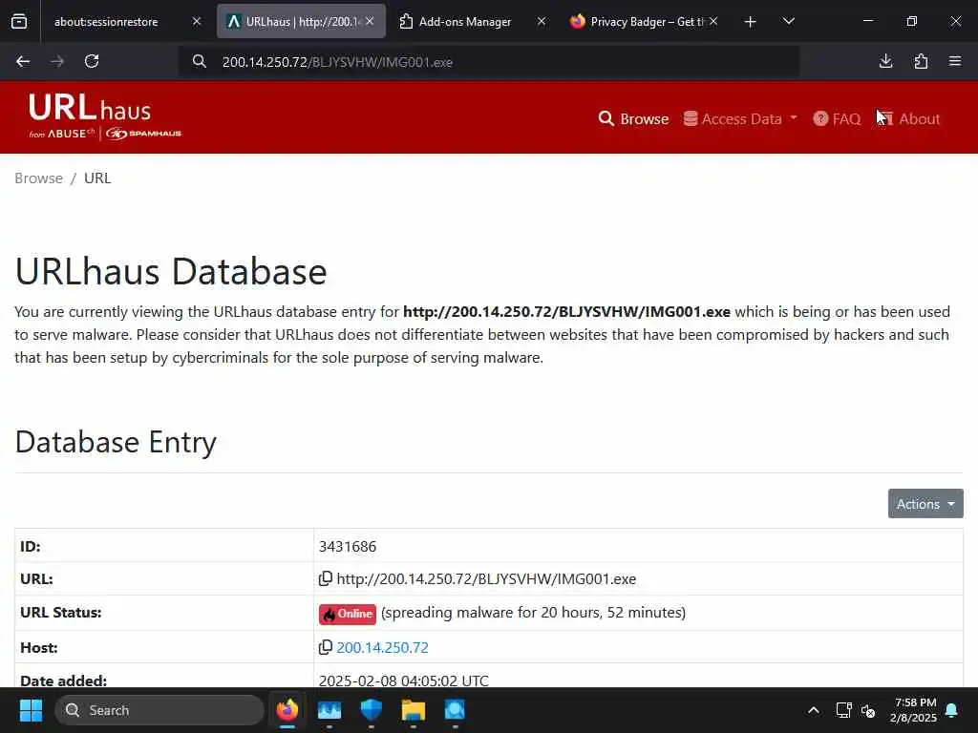Open the Windows Start menu
The height and width of the screenshot is (733, 978).
click(31, 710)
